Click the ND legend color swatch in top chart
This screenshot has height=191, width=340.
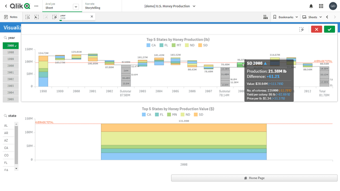pyautogui.click(x=187, y=45)
